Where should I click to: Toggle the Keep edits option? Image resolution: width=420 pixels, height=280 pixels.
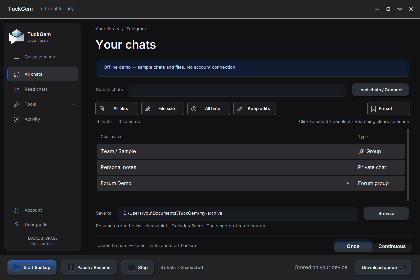click(x=255, y=109)
